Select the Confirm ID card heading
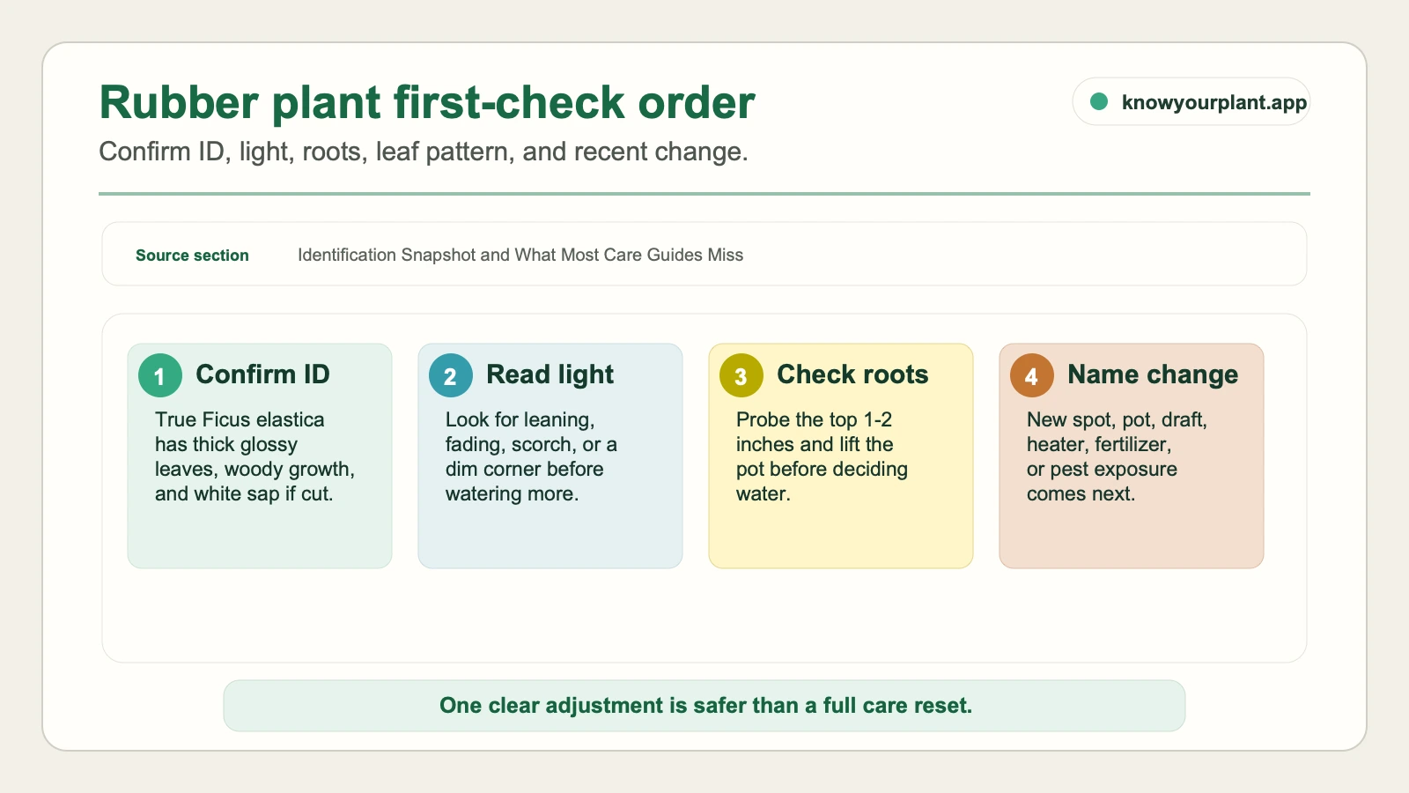 coord(262,374)
